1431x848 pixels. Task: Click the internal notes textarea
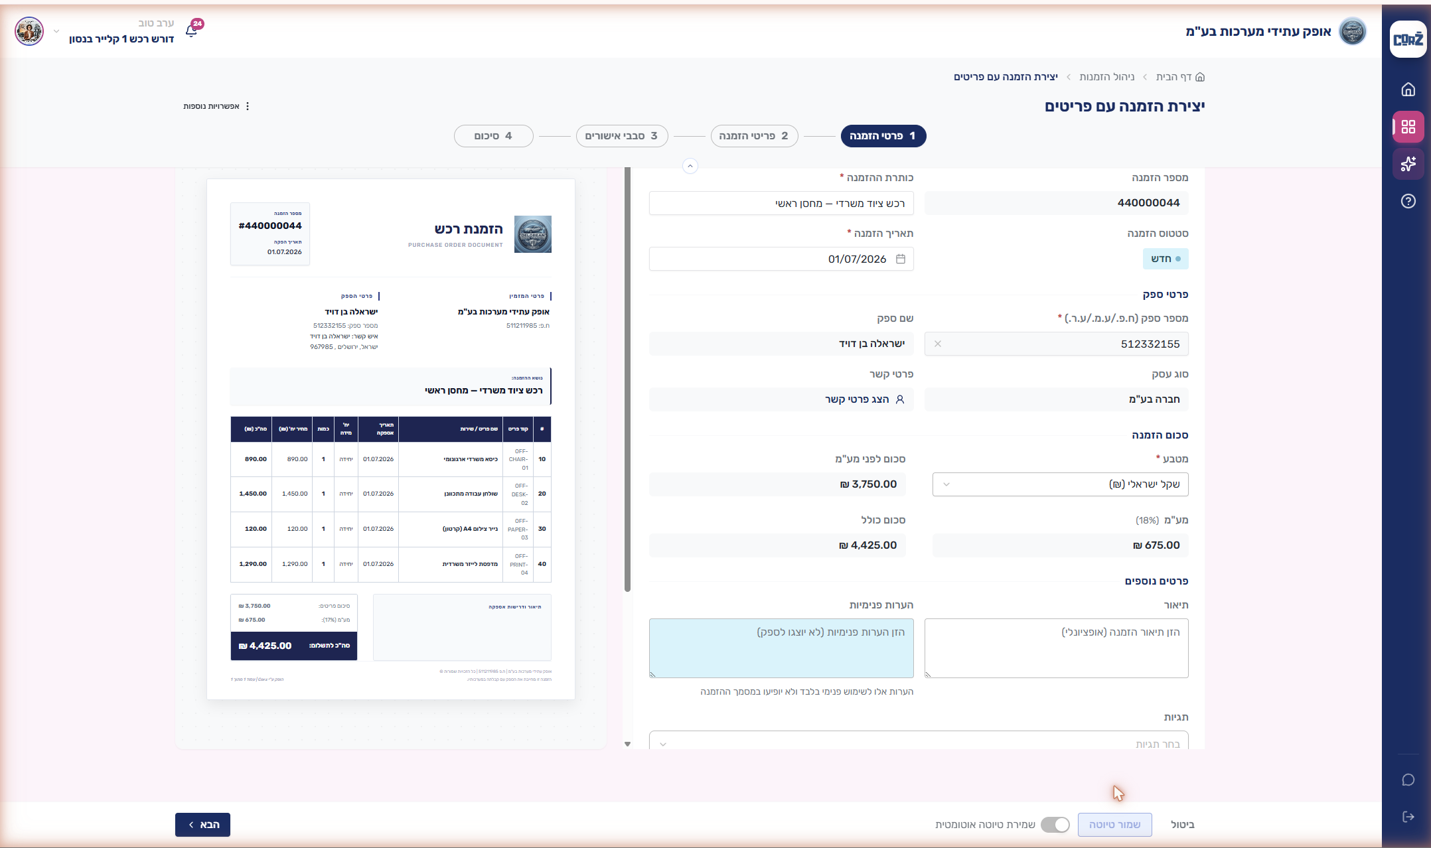tap(781, 648)
